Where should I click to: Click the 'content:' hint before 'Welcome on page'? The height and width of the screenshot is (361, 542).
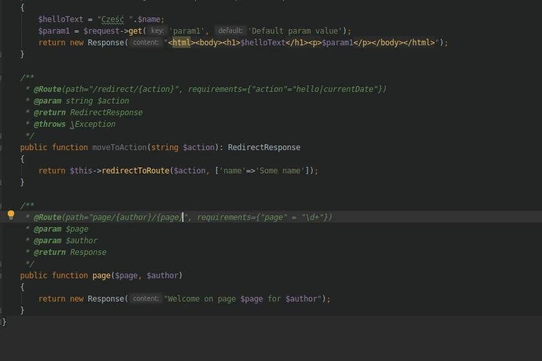click(146, 299)
